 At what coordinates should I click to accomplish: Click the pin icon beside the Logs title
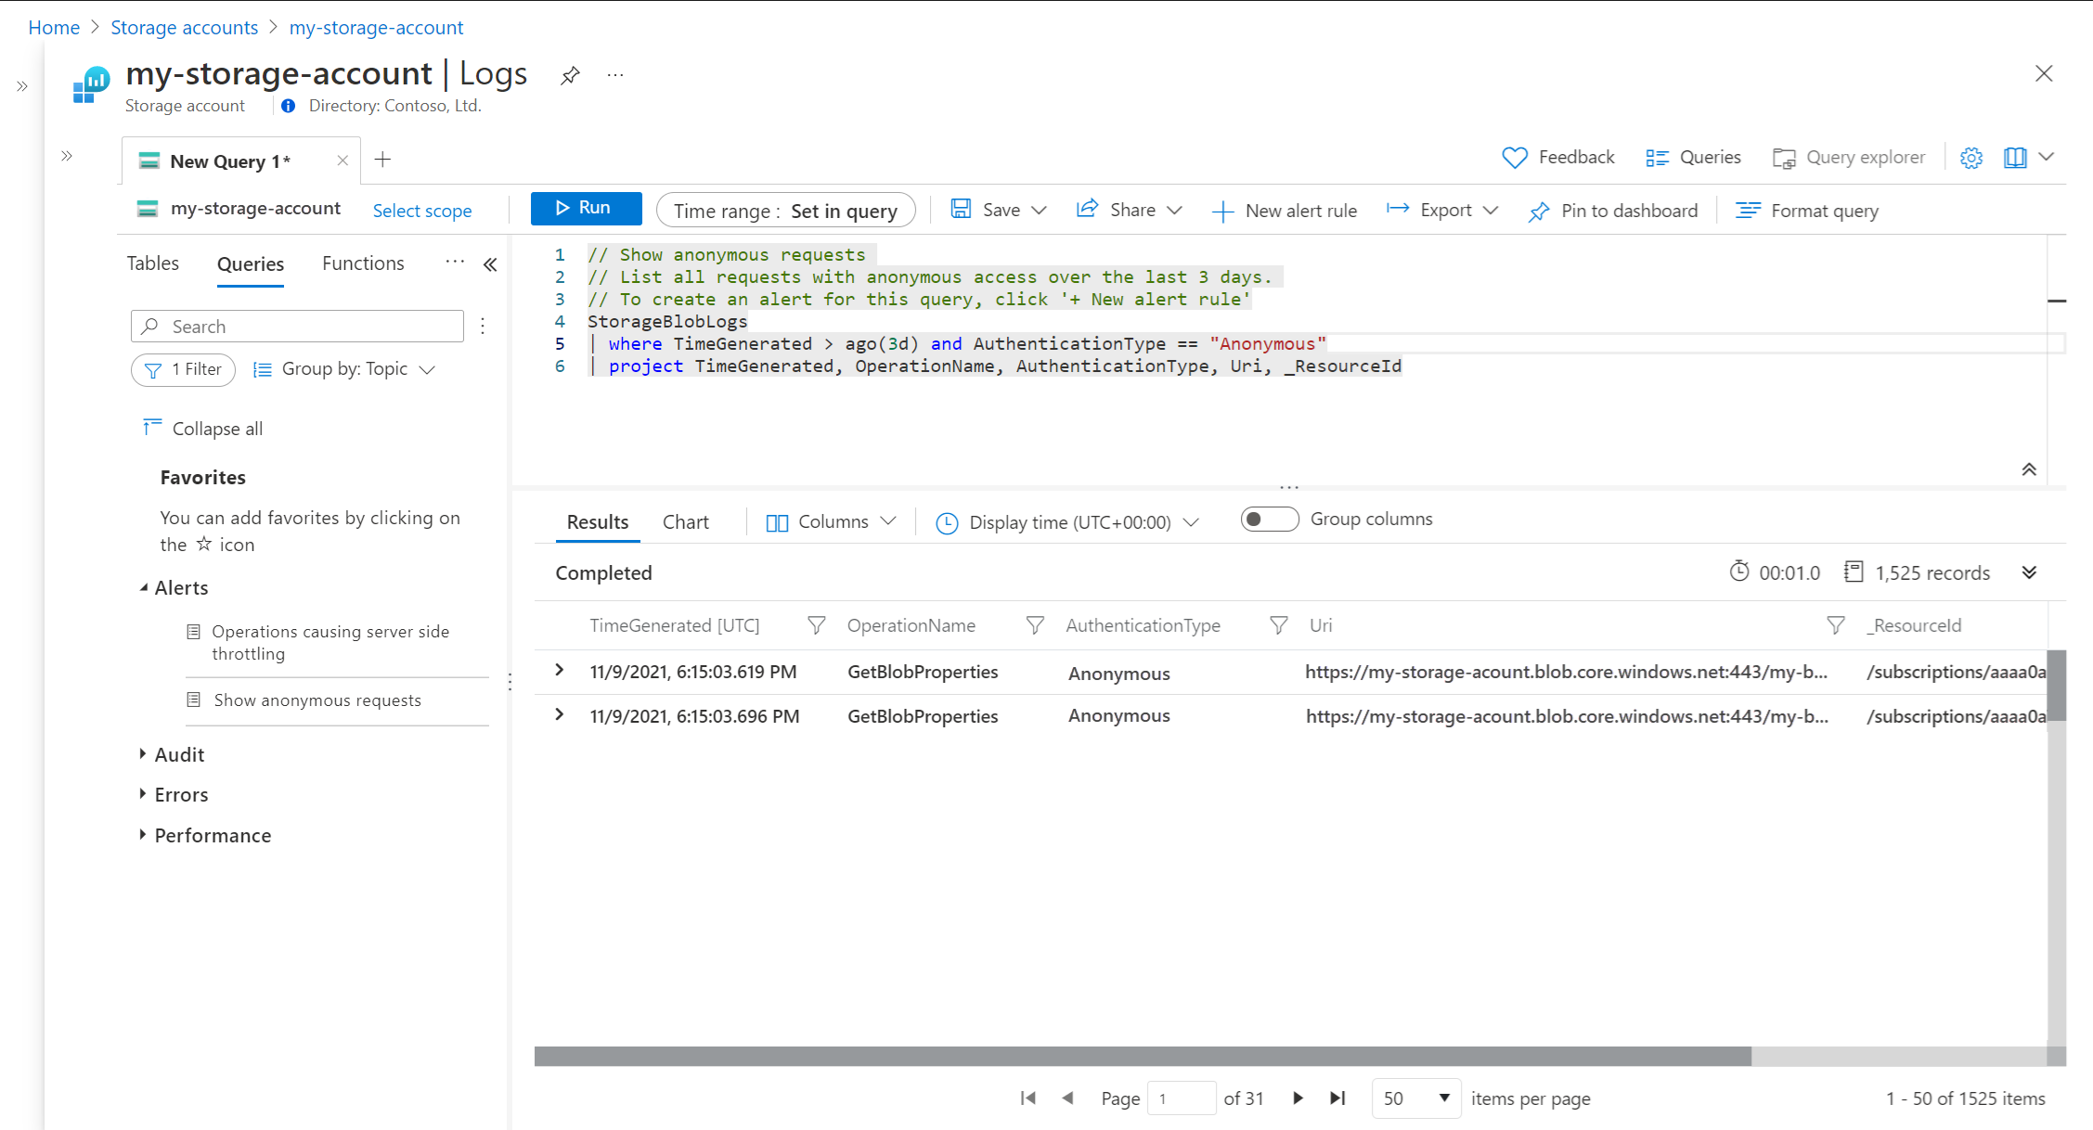point(570,75)
